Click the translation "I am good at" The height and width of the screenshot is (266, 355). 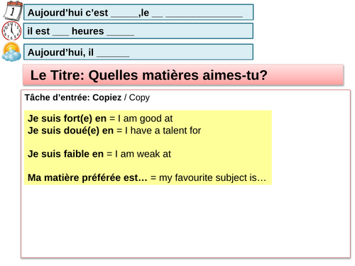coord(145,118)
